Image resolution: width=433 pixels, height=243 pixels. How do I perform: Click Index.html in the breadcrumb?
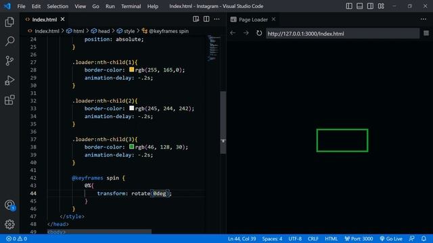[x=47, y=31]
